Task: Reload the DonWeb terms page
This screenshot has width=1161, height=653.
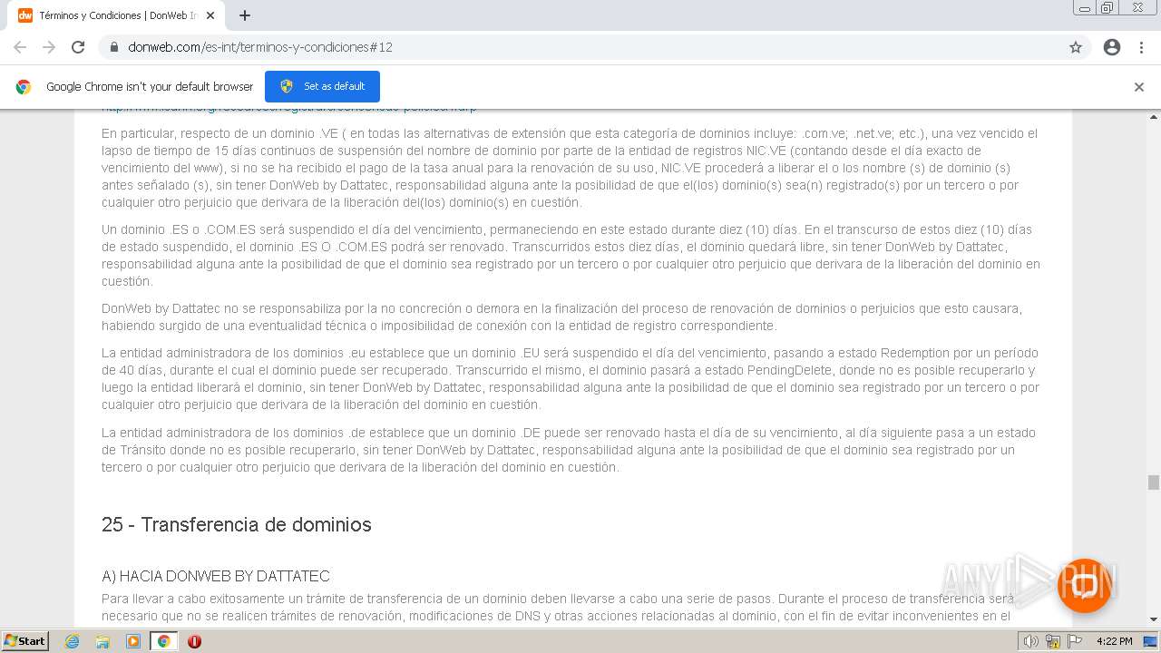Action: [78, 47]
